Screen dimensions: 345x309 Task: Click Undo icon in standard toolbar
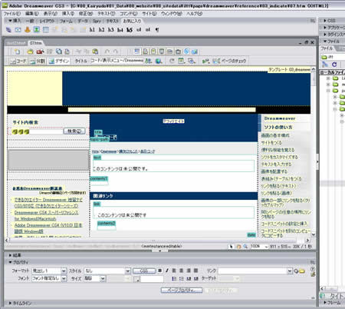point(107,51)
